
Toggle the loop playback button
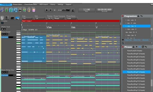pyautogui.click(x=64, y=10)
